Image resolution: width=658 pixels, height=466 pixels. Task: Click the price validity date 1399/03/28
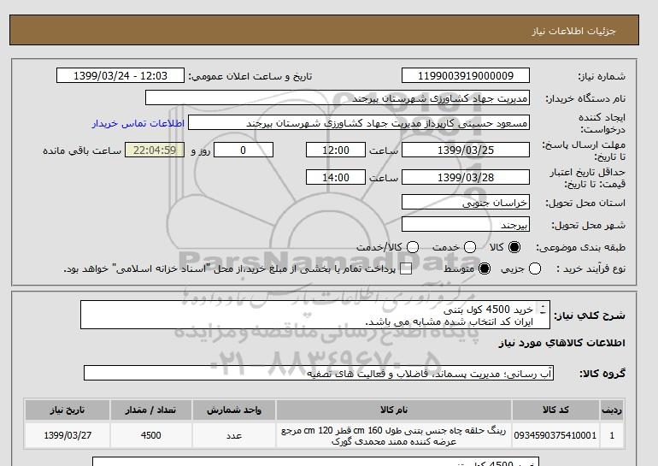(466, 177)
